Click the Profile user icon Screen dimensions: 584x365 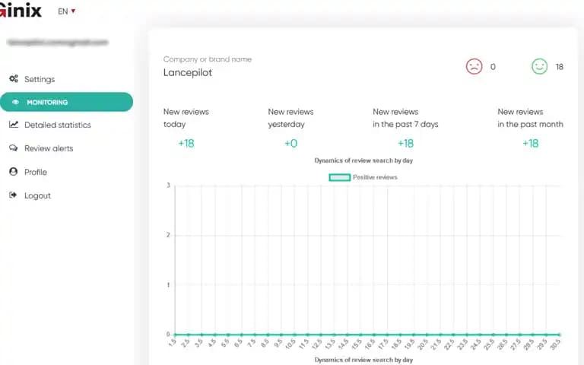pyautogui.click(x=14, y=172)
